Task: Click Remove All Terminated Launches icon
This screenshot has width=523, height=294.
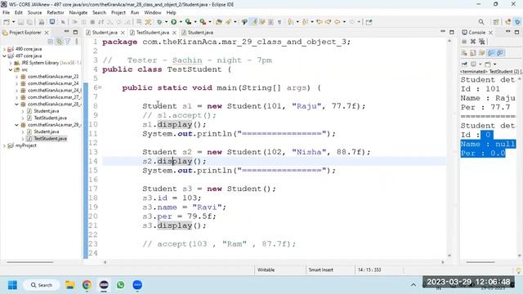Action: click(x=481, y=42)
